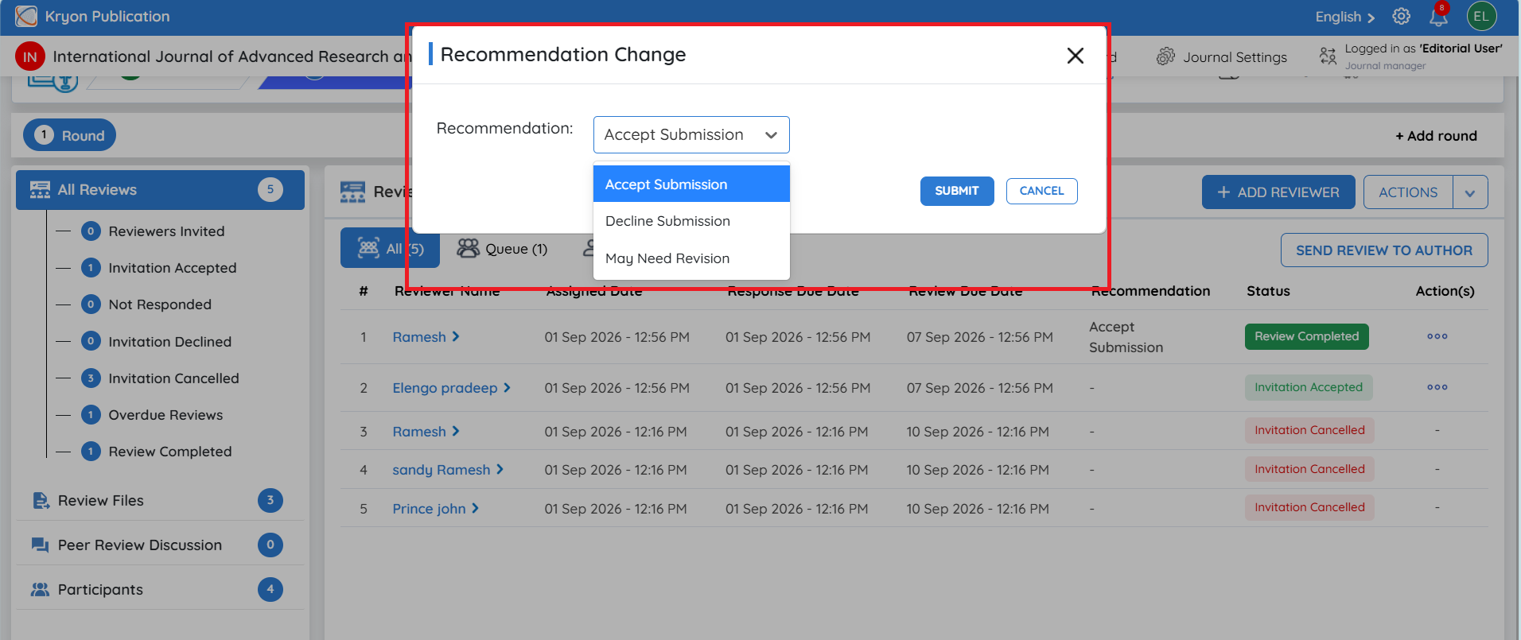Choose Accept Submission option

[x=691, y=184]
